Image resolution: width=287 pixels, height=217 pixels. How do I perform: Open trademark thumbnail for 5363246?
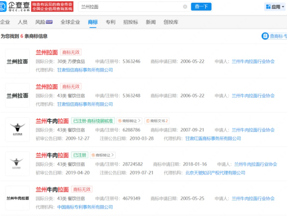(x=17, y=61)
